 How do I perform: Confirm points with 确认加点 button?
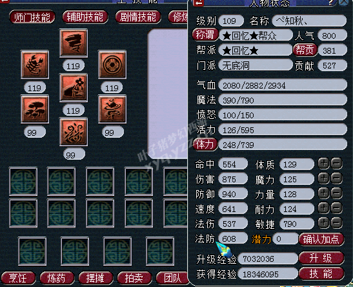pyautogui.click(x=321, y=239)
